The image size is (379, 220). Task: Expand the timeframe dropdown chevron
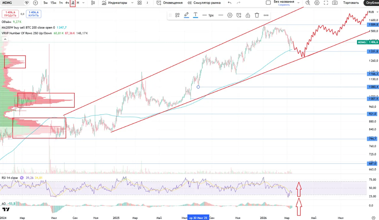click(x=83, y=3)
